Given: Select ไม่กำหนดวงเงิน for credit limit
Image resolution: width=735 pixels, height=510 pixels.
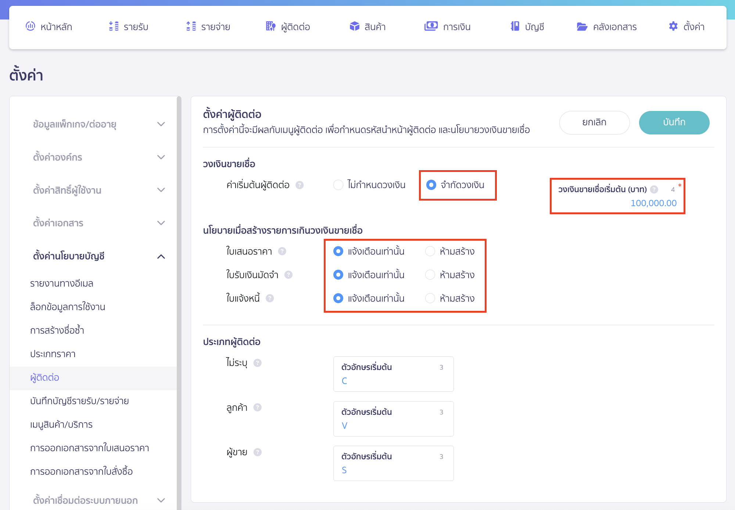Looking at the screenshot, I should [338, 185].
